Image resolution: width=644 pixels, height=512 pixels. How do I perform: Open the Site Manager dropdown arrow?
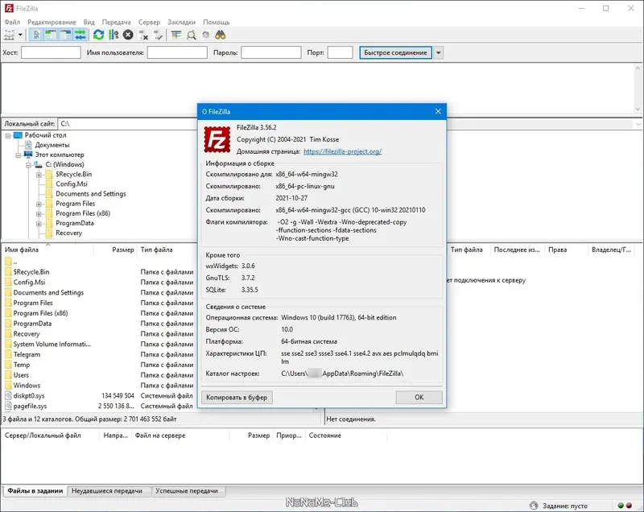[x=20, y=35]
